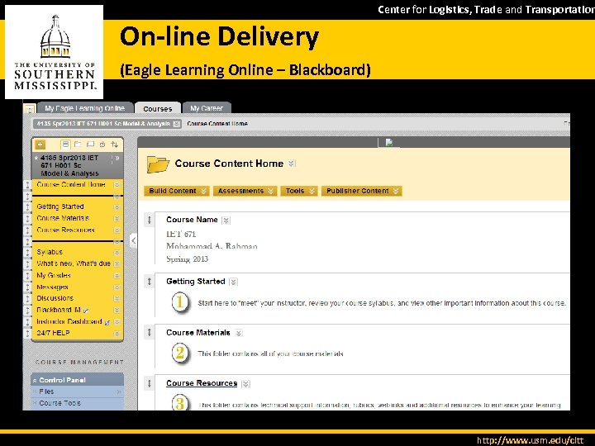This screenshot has height=446, width=595.
Task: Select the list view icon in course menu
Action: (65, 145)
